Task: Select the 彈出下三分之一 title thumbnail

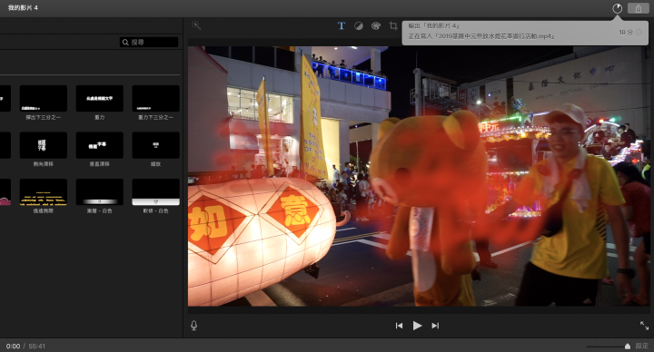Action: click(44, 98)
